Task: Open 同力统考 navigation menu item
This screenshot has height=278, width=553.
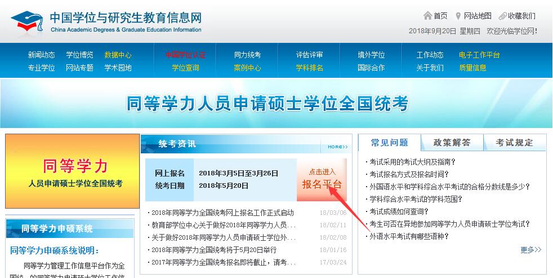Action: coord(247,55)
